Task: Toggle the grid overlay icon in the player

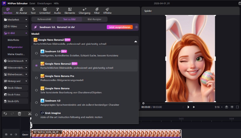Action: tap(232, 107)
